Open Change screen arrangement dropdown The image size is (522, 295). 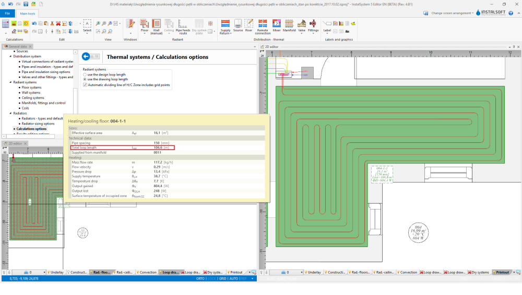coord(452,13)
